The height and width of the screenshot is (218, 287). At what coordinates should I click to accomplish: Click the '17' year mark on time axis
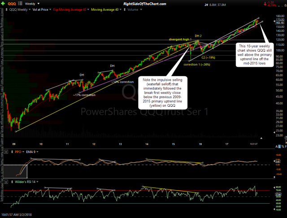(x=227, y=144)
